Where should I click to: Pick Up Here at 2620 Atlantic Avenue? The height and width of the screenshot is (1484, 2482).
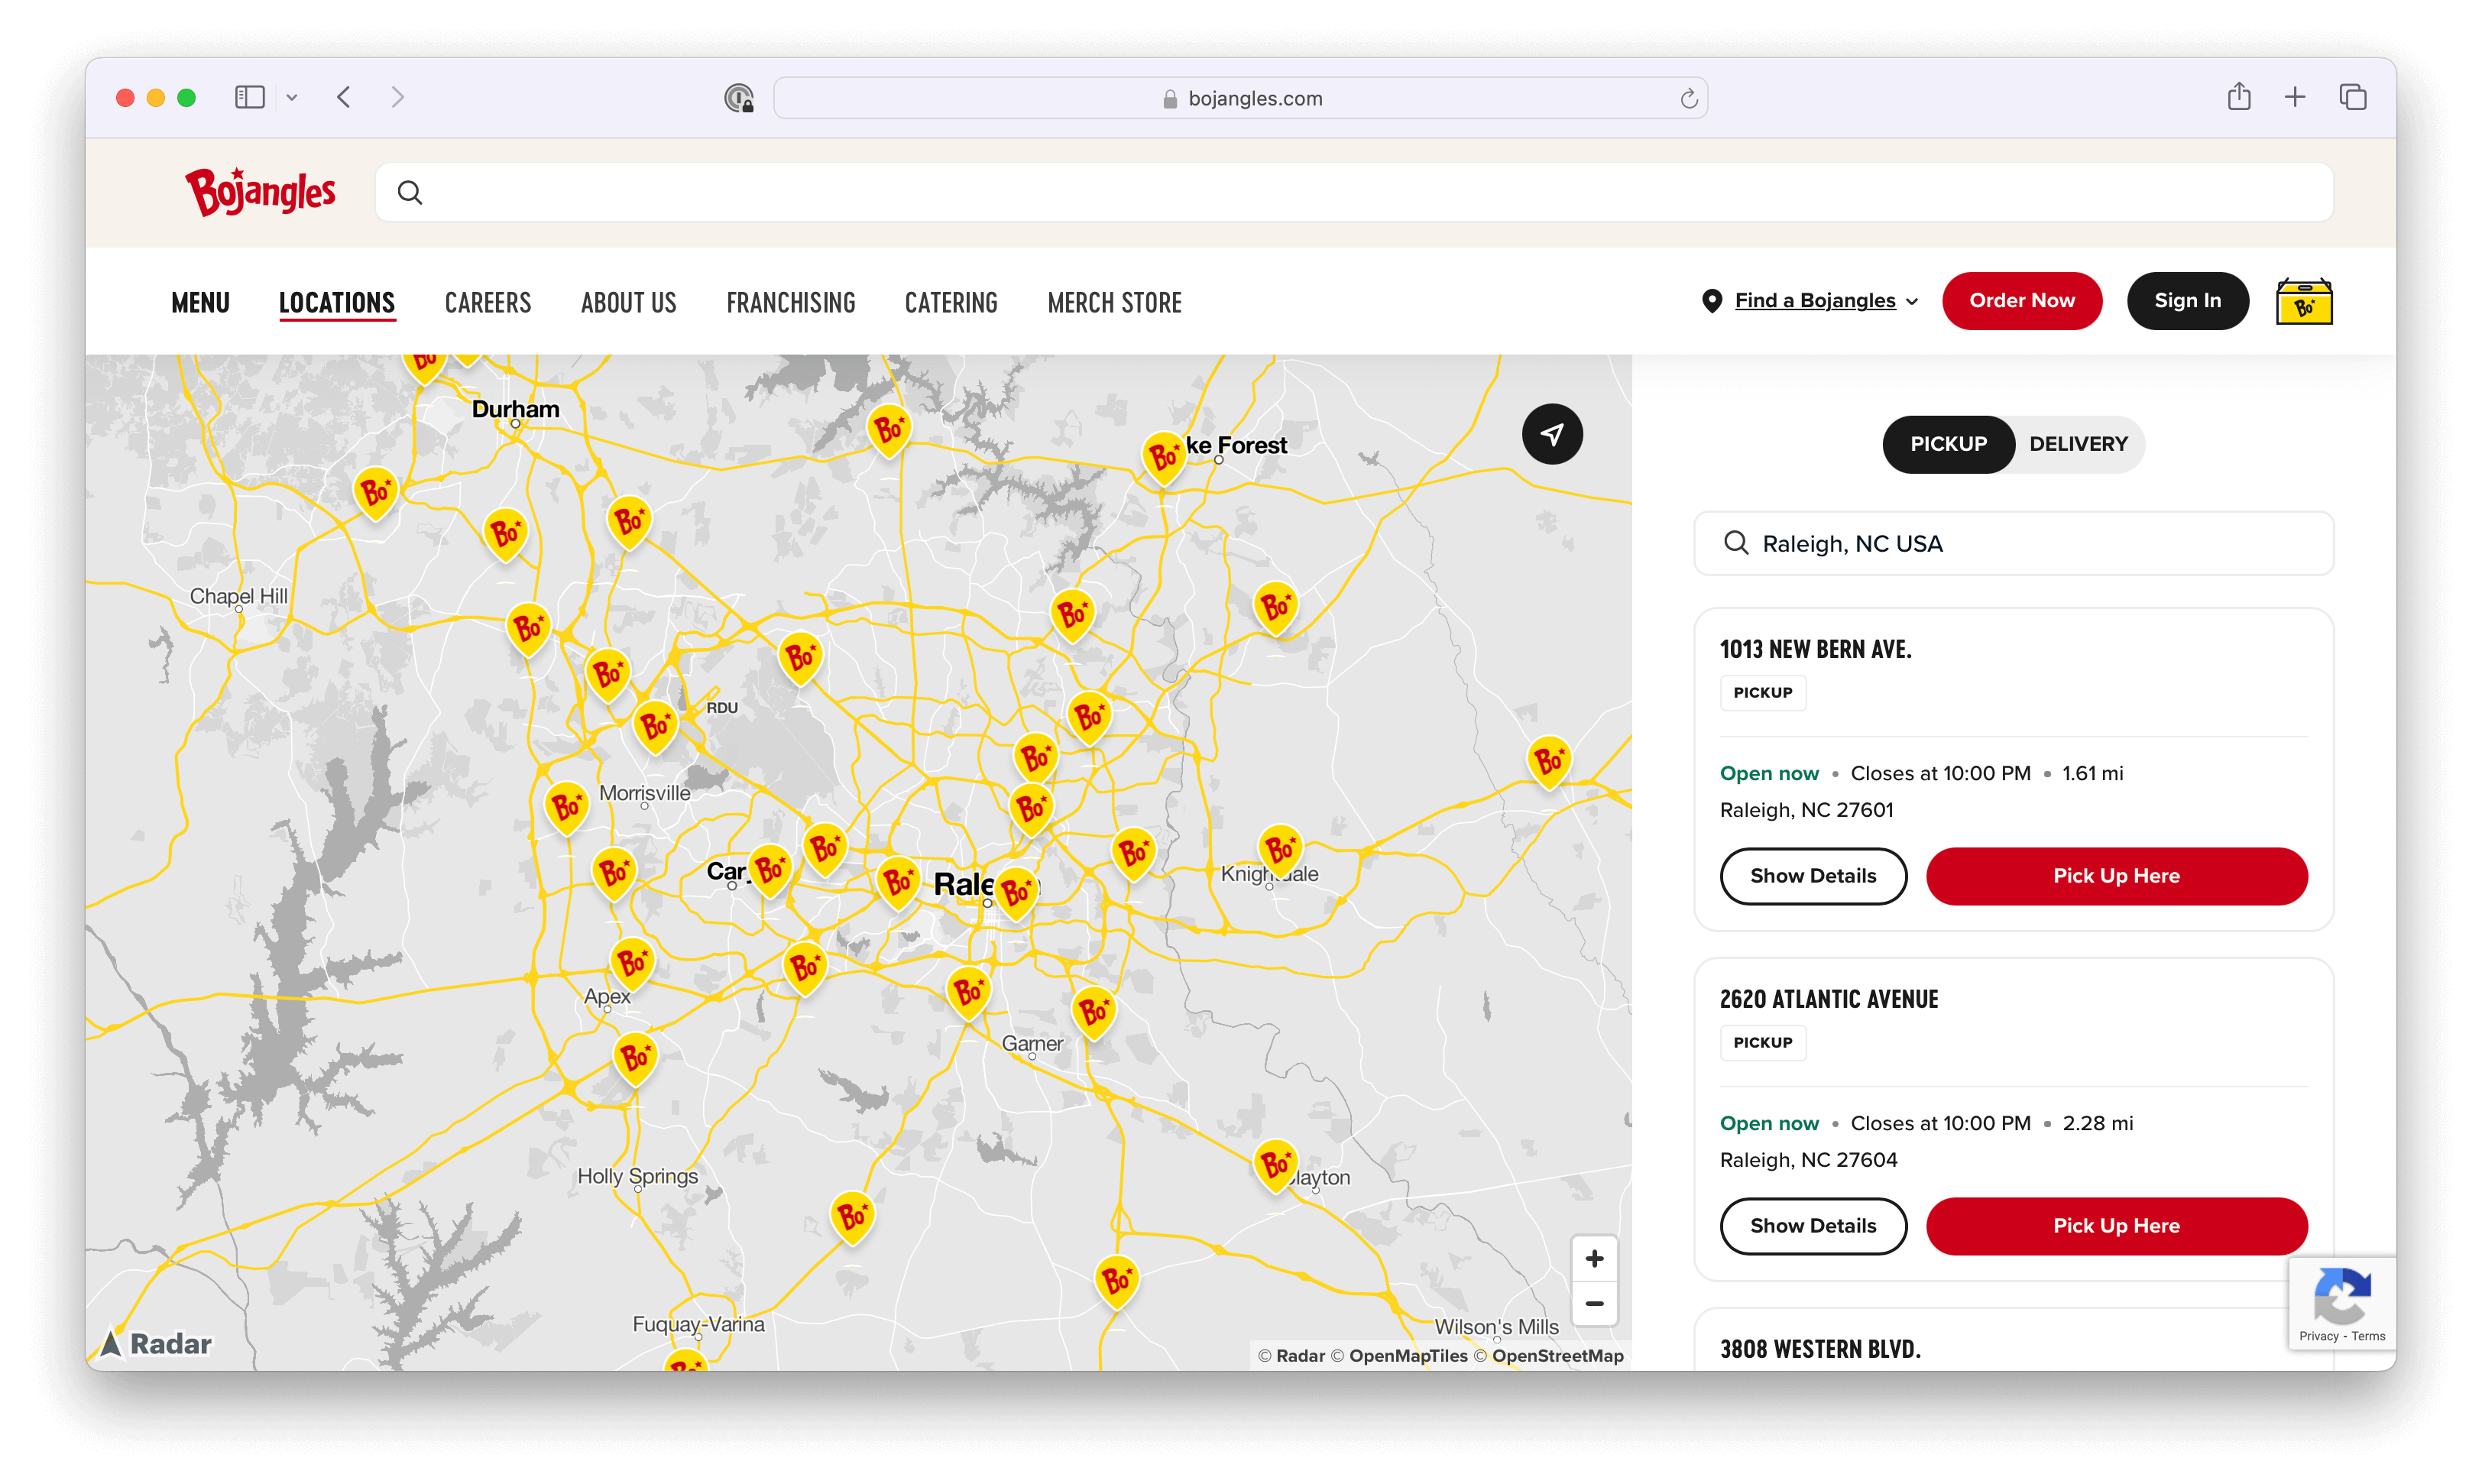[x=2116, y=1226]
